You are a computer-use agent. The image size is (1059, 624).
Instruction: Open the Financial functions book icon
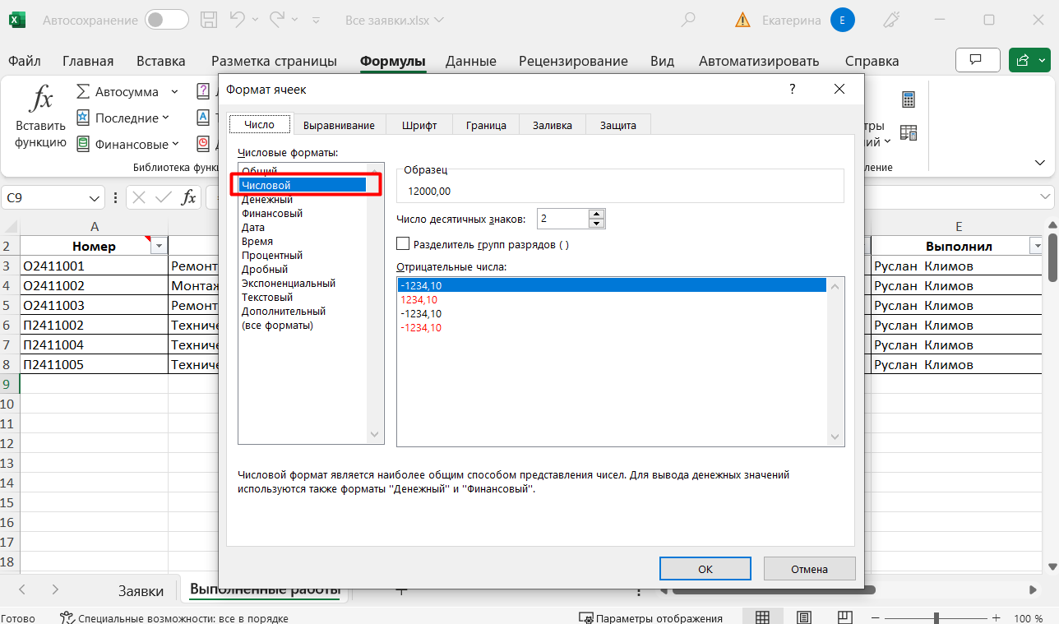pos(83,144)
